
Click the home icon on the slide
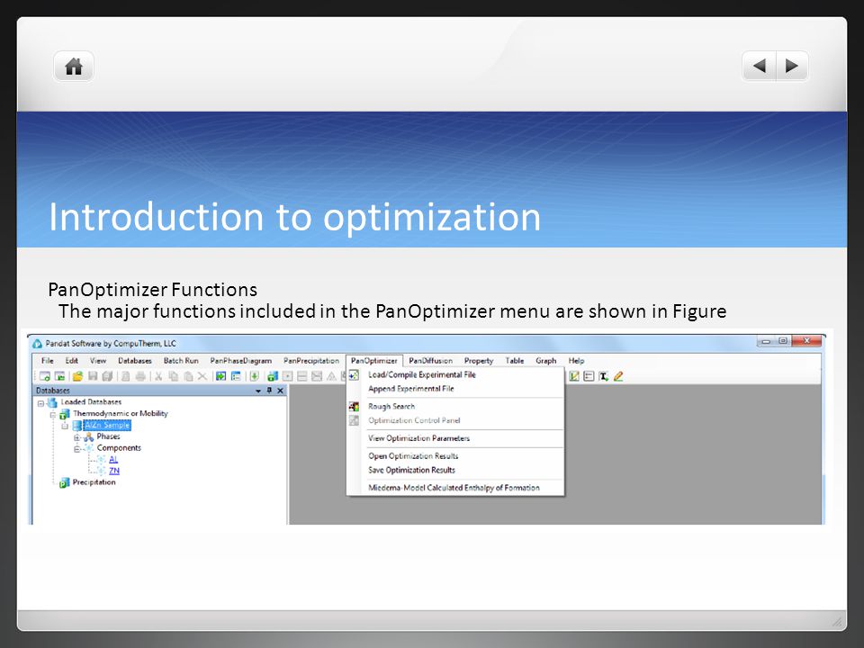[74, 67]
